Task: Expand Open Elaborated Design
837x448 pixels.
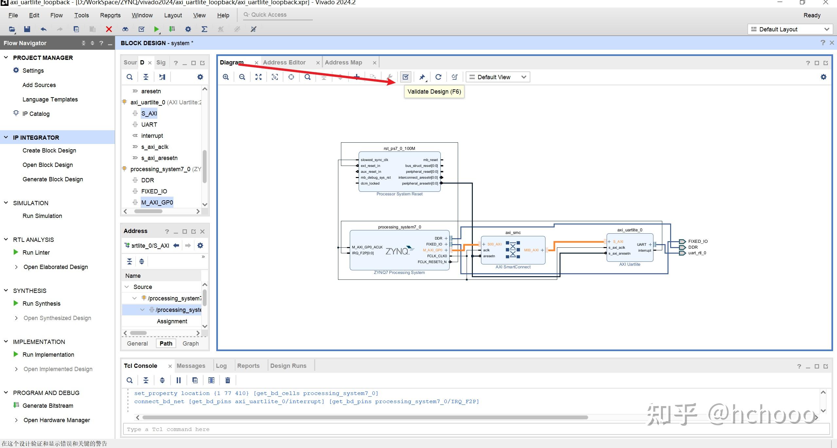Action: (x=16, y=267)
